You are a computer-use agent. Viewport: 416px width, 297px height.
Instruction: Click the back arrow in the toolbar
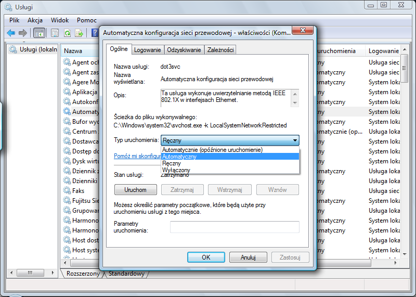coord(11,33)
